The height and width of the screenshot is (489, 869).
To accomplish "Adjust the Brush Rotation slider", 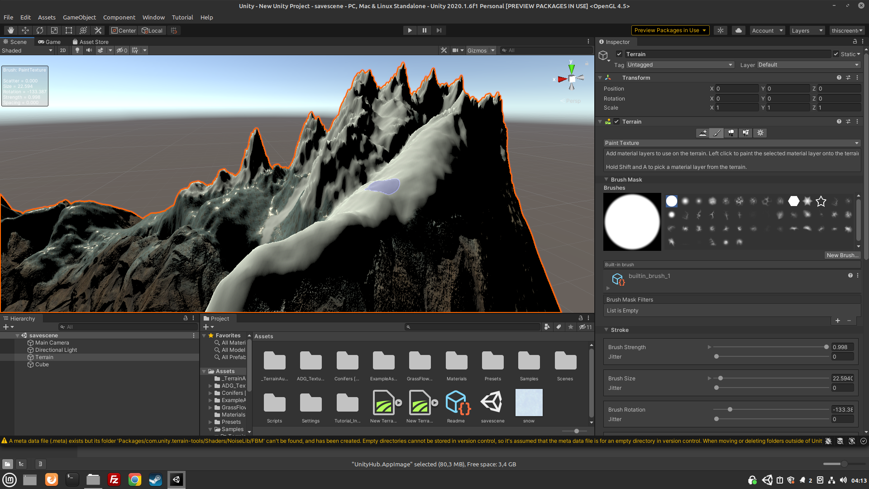I will pos(771,409).
